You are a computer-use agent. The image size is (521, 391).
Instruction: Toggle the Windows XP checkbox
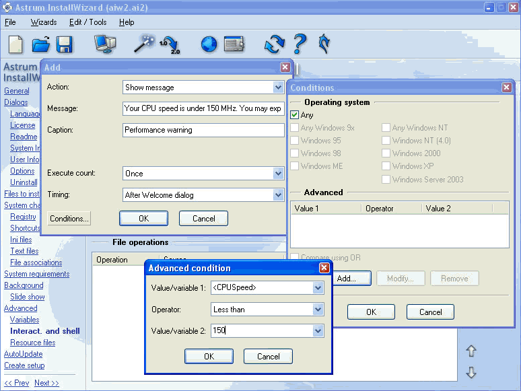tap(386, 166)
